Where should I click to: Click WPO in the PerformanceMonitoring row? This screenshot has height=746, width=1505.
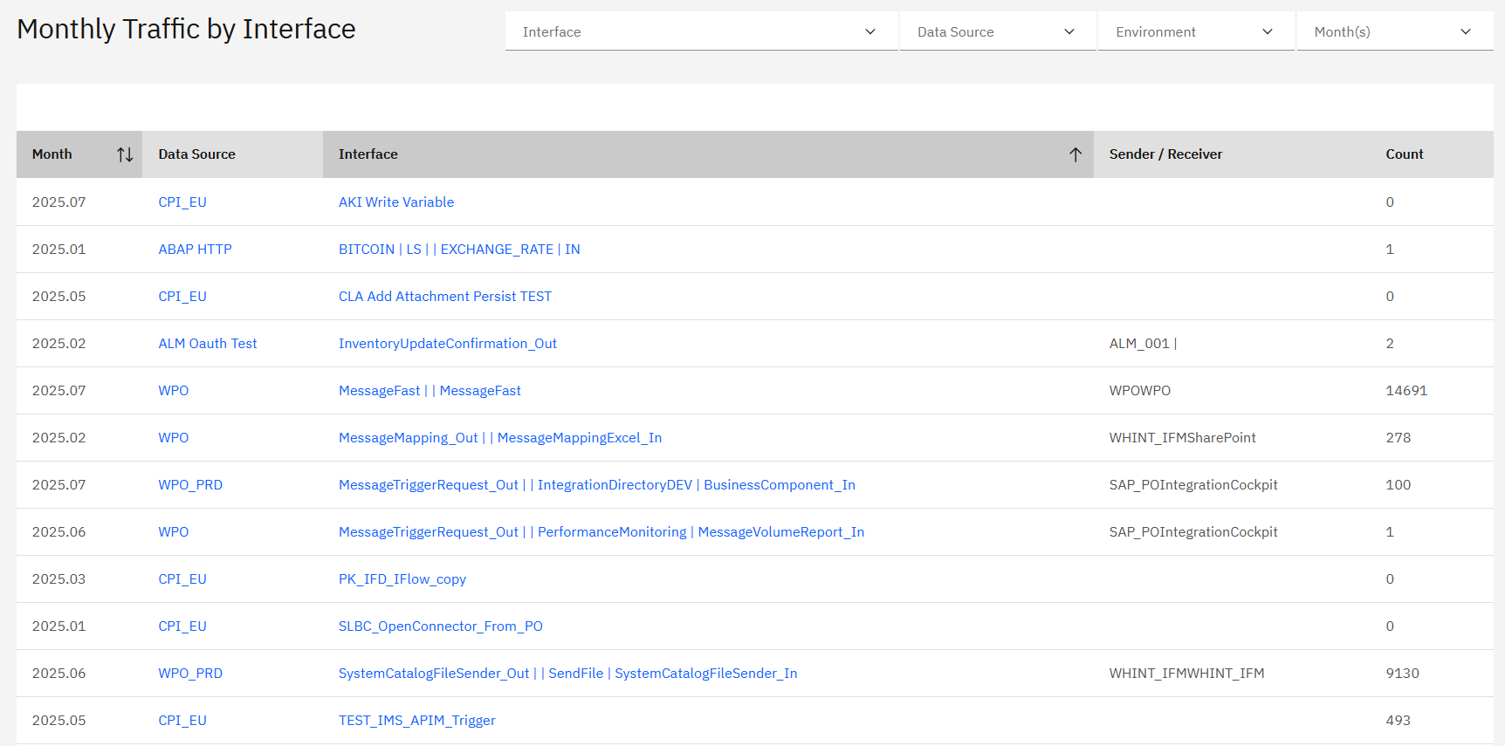(x=174, y=531)
